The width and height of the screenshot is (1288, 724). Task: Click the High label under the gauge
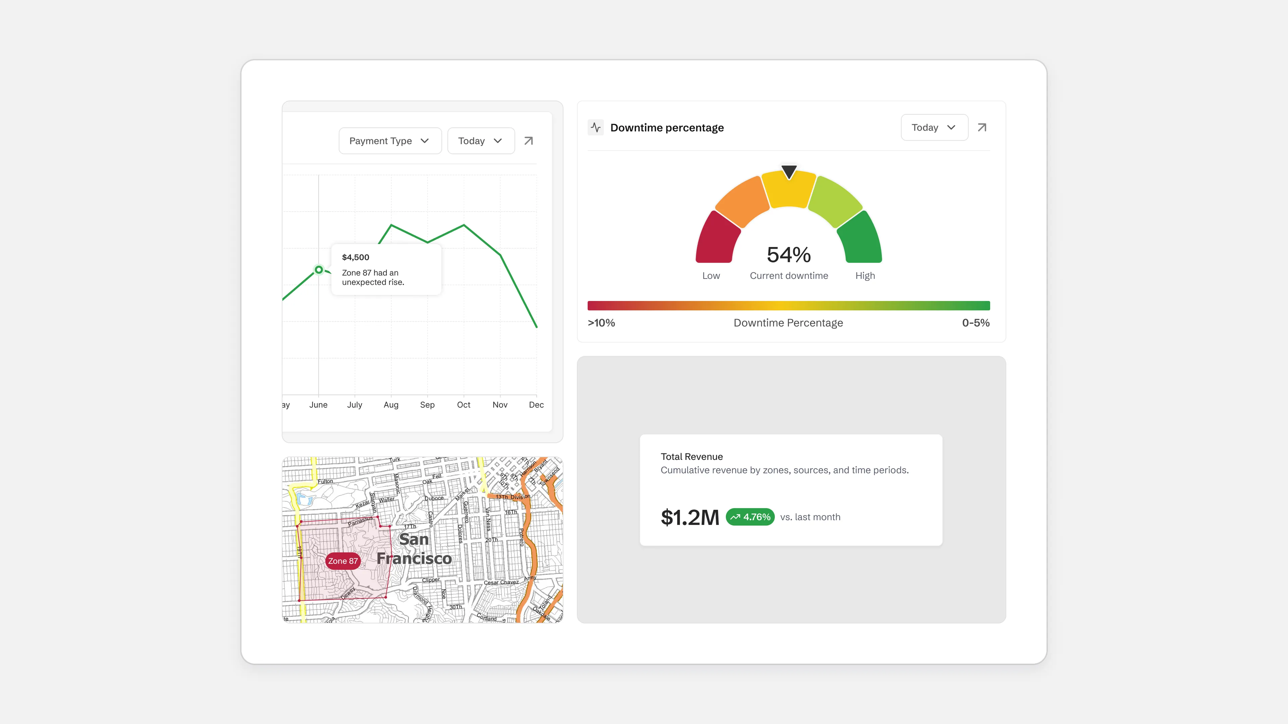tap(865, 276)
